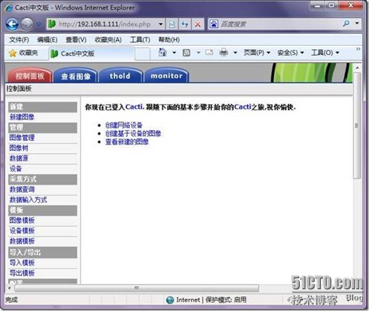Click the 完成 status bar text
This screenshot has height=311, width=369.
tap(11, 300)
